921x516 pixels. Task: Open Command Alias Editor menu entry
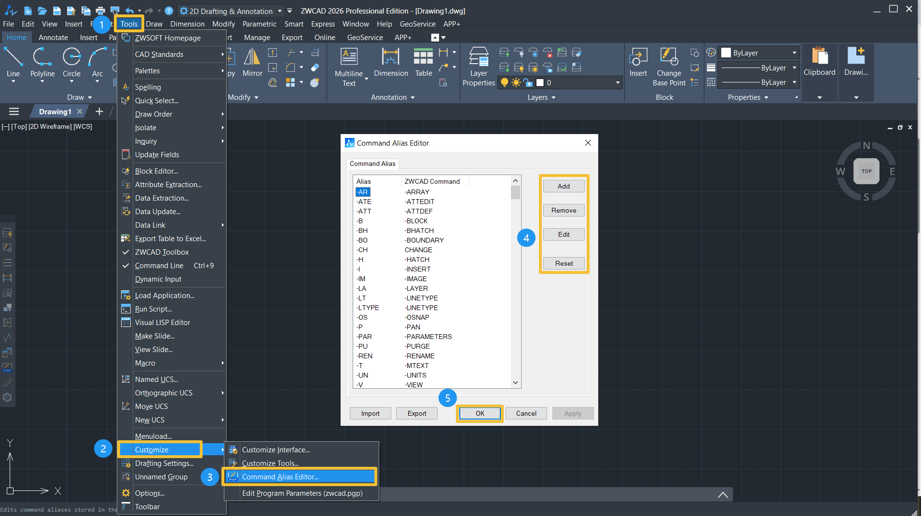[280, 477]
